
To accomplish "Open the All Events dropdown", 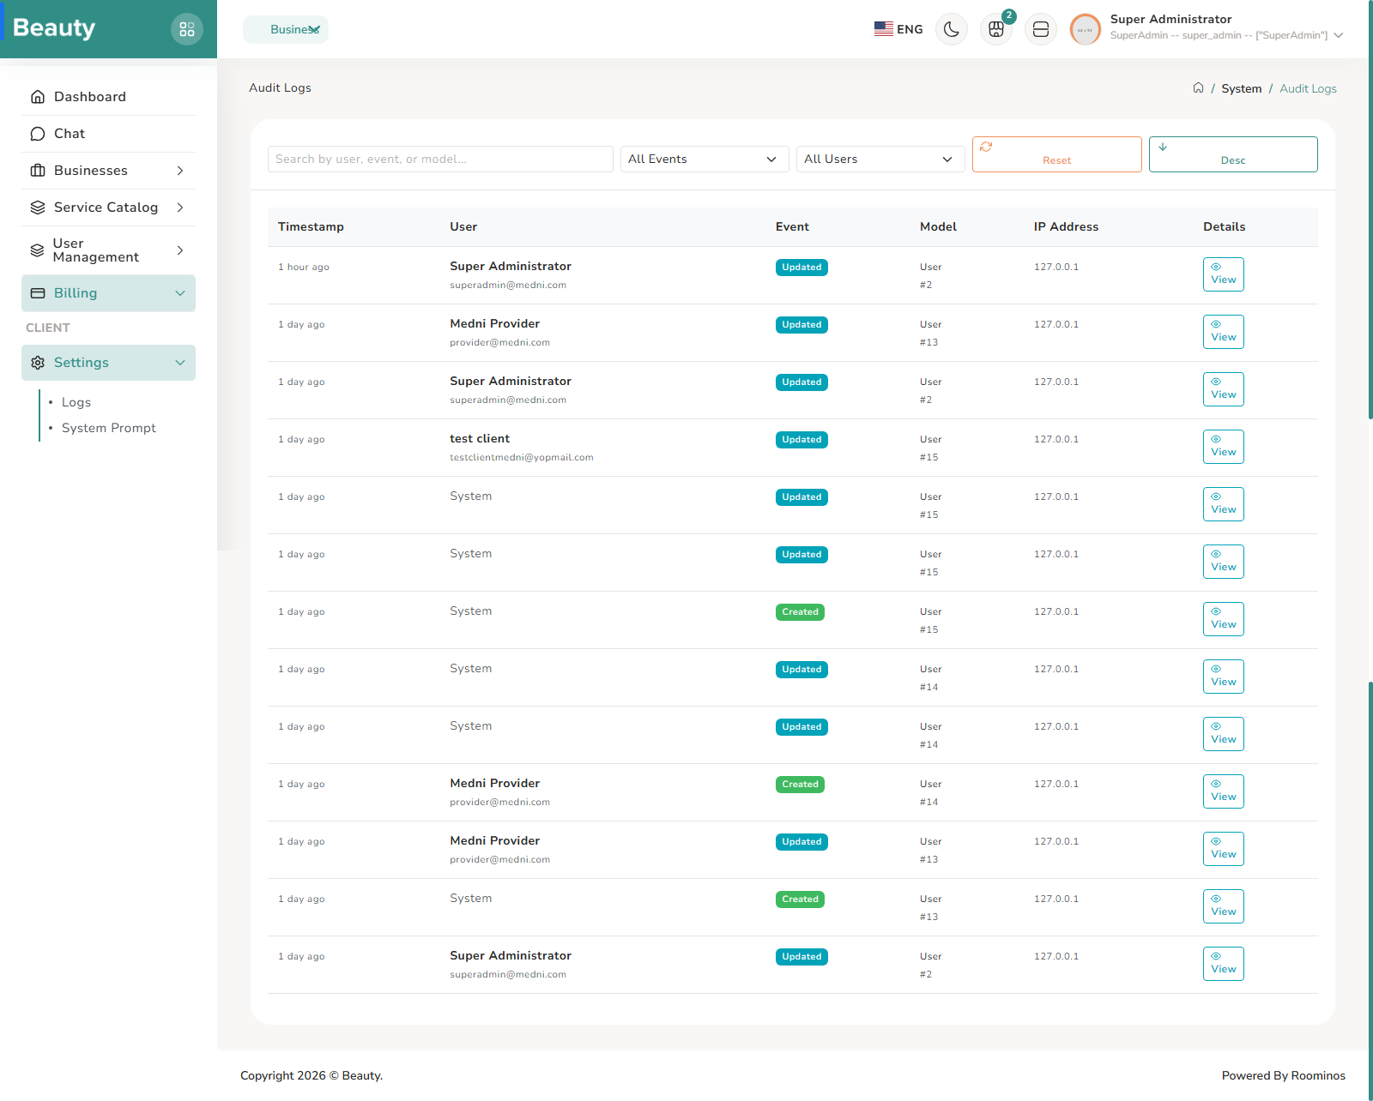I will click(x=704, y=159).
